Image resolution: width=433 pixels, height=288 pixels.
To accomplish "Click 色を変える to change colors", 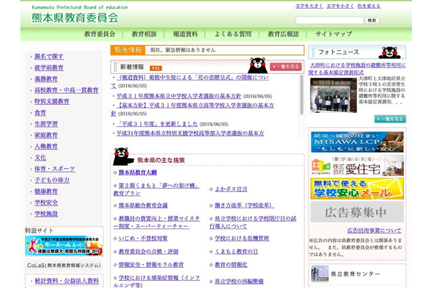I will [x=369, y=6].
